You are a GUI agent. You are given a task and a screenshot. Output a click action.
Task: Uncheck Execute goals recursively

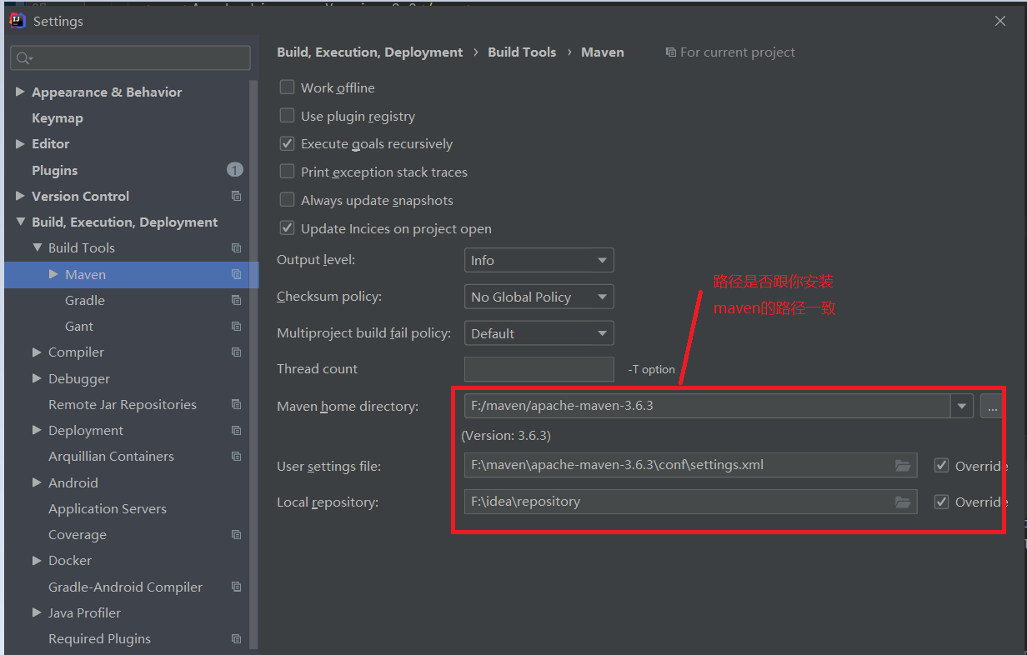pos(287,144)
